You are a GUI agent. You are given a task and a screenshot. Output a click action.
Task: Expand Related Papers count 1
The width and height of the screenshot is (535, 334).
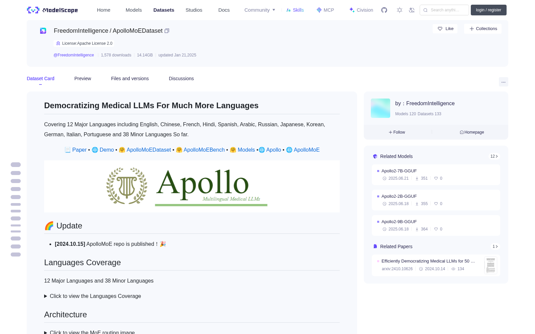495,246
